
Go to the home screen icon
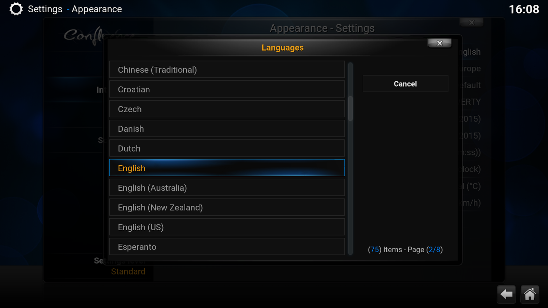pyautogui.click(x=530, y=294)
